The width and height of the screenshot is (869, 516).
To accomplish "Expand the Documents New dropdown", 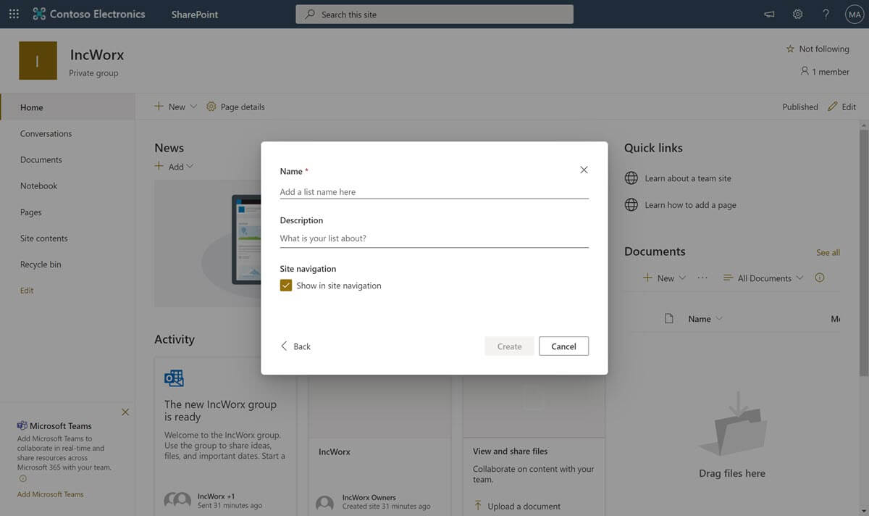I will click(x=682, y=278).
